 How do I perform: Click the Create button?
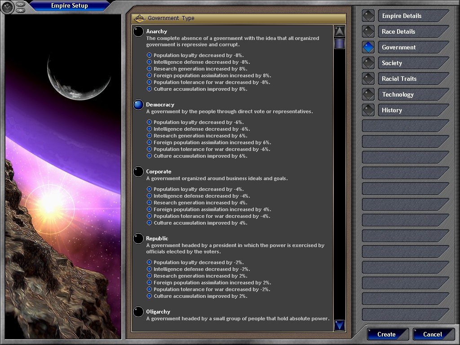[387, 334]
